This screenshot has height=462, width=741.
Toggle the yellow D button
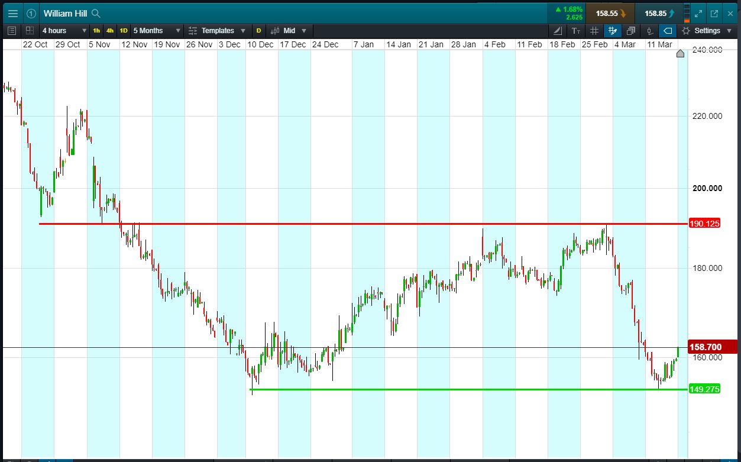tap(258, 31)
